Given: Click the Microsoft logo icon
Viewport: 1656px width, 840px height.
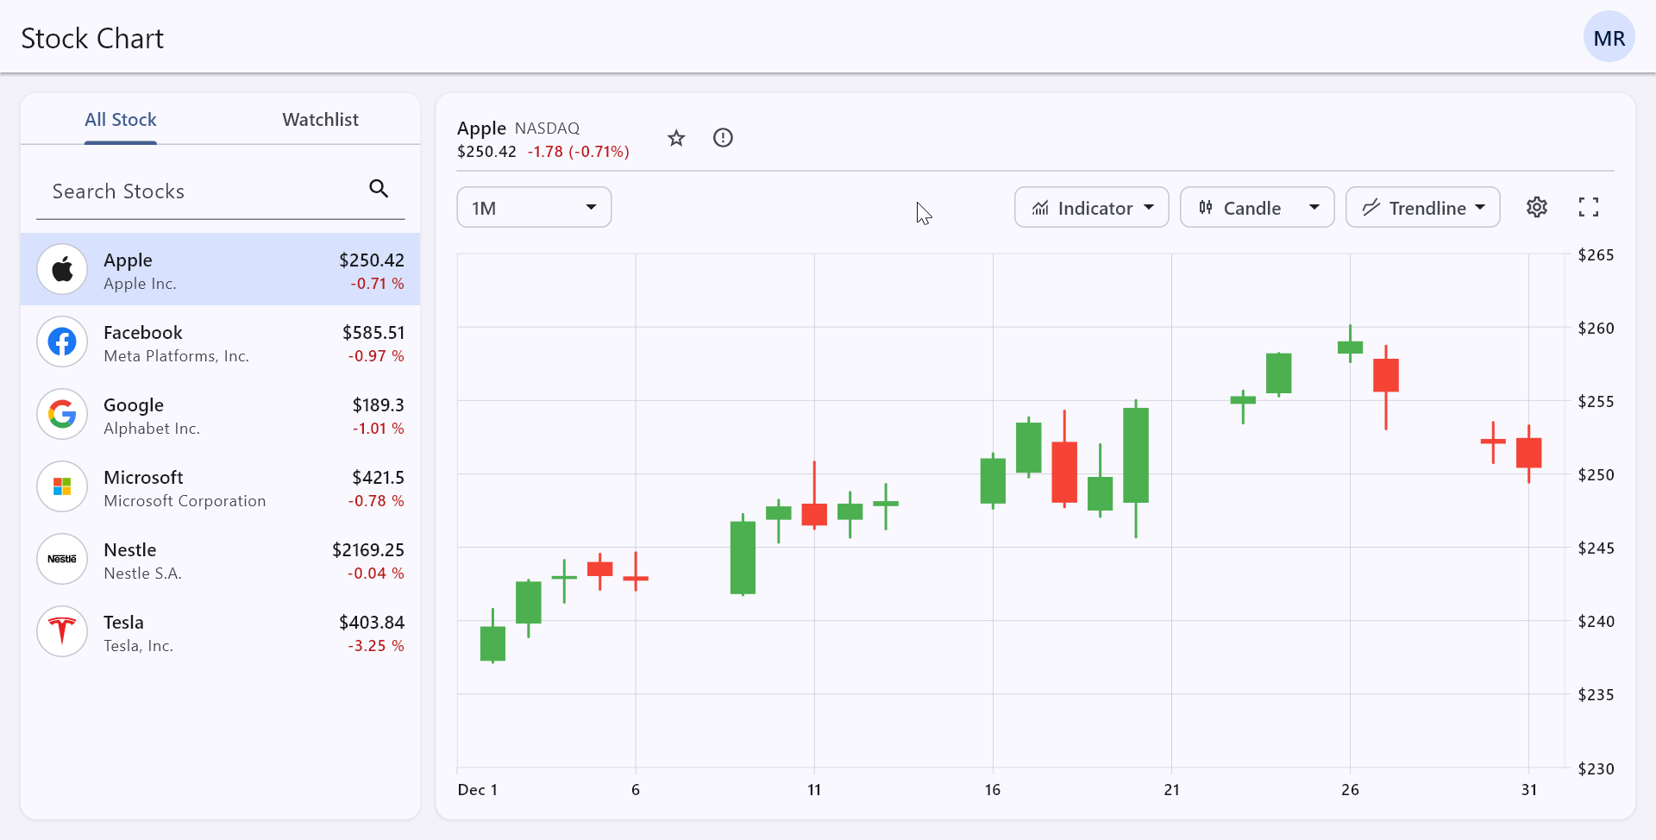Looking at the screenshot, I should pyautogui.click(x=61, y=486).
